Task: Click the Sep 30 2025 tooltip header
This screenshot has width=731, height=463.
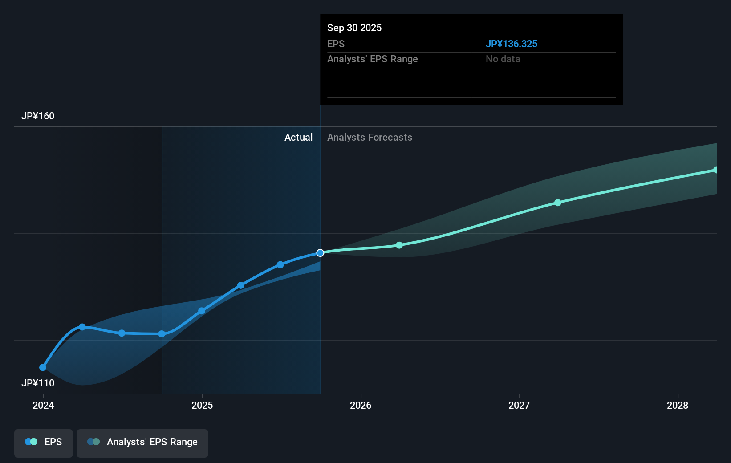Action: click(x=354, y=28)
